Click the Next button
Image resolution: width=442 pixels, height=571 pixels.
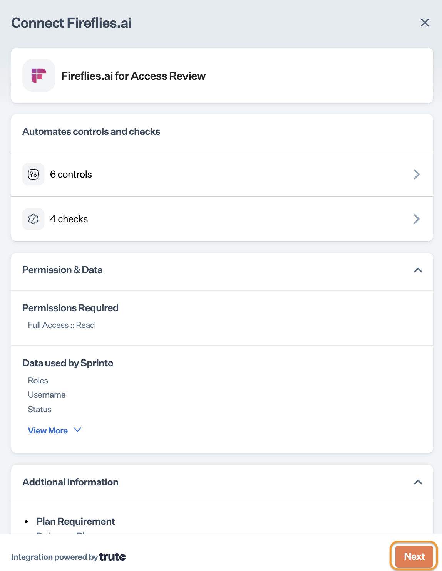pyautogui.click(x=414, y=556)
